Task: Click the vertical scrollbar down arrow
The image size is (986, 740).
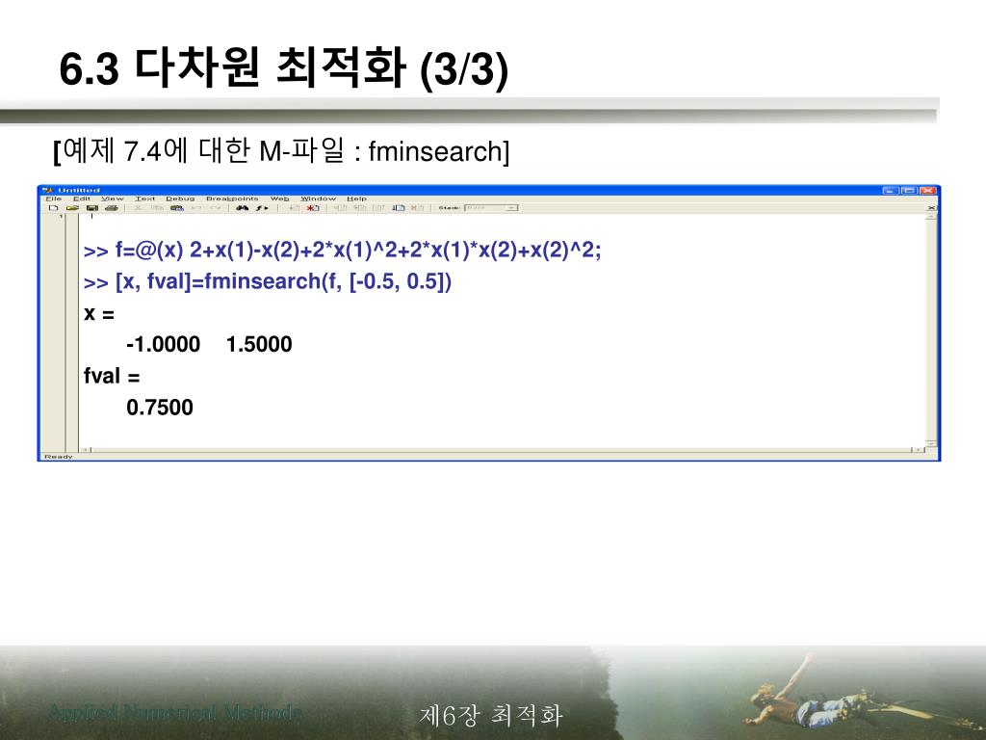Action: [x=931, y=443]
